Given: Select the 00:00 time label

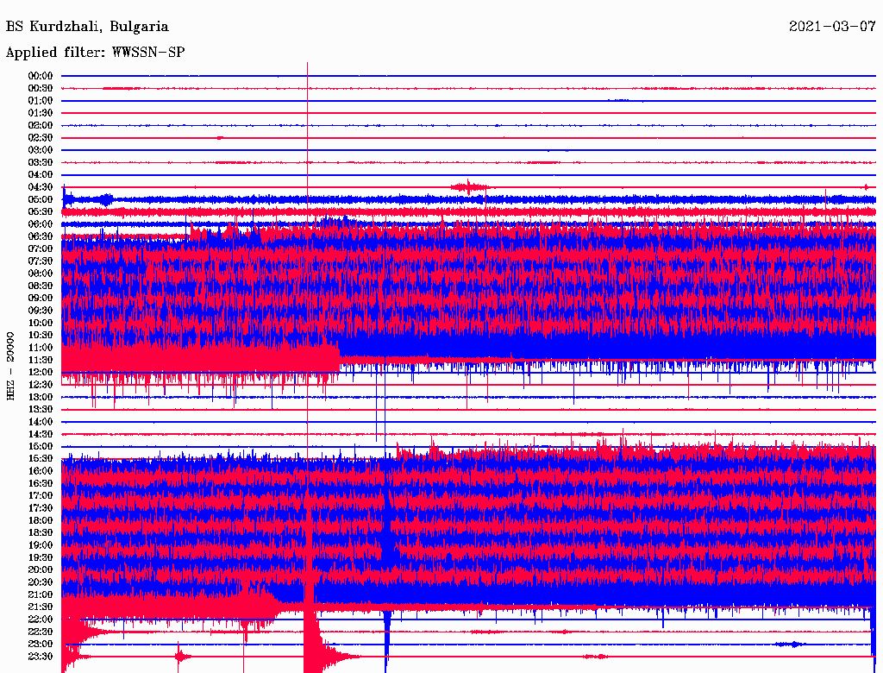Looking at the screenshot, I should 41,76.
